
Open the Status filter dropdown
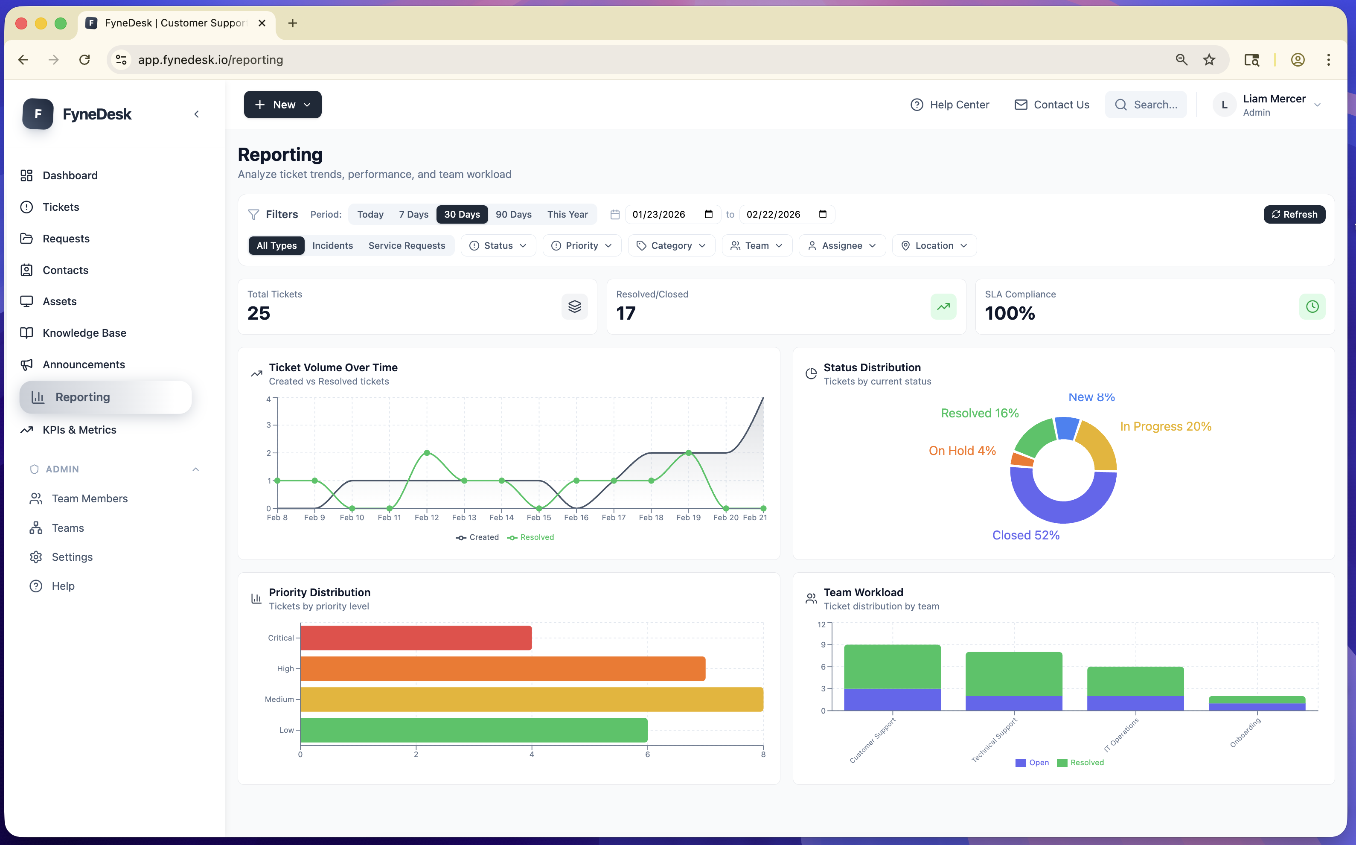click(498, 245)
